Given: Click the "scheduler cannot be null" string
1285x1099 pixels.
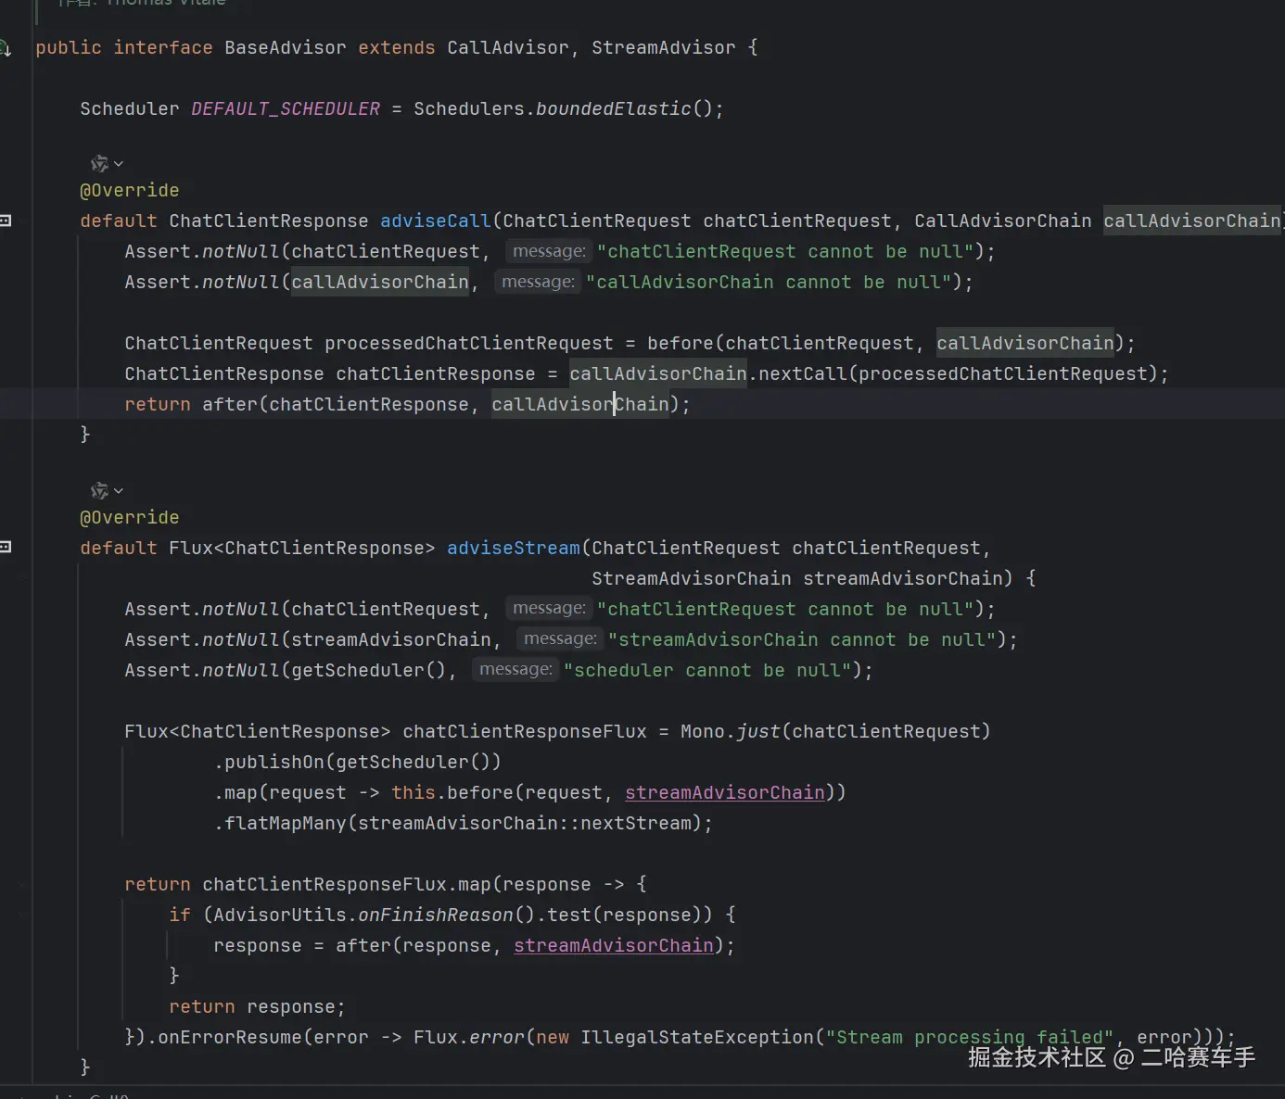Looking at the screenshot, I should pyautogui.click(x=707, y=670).
